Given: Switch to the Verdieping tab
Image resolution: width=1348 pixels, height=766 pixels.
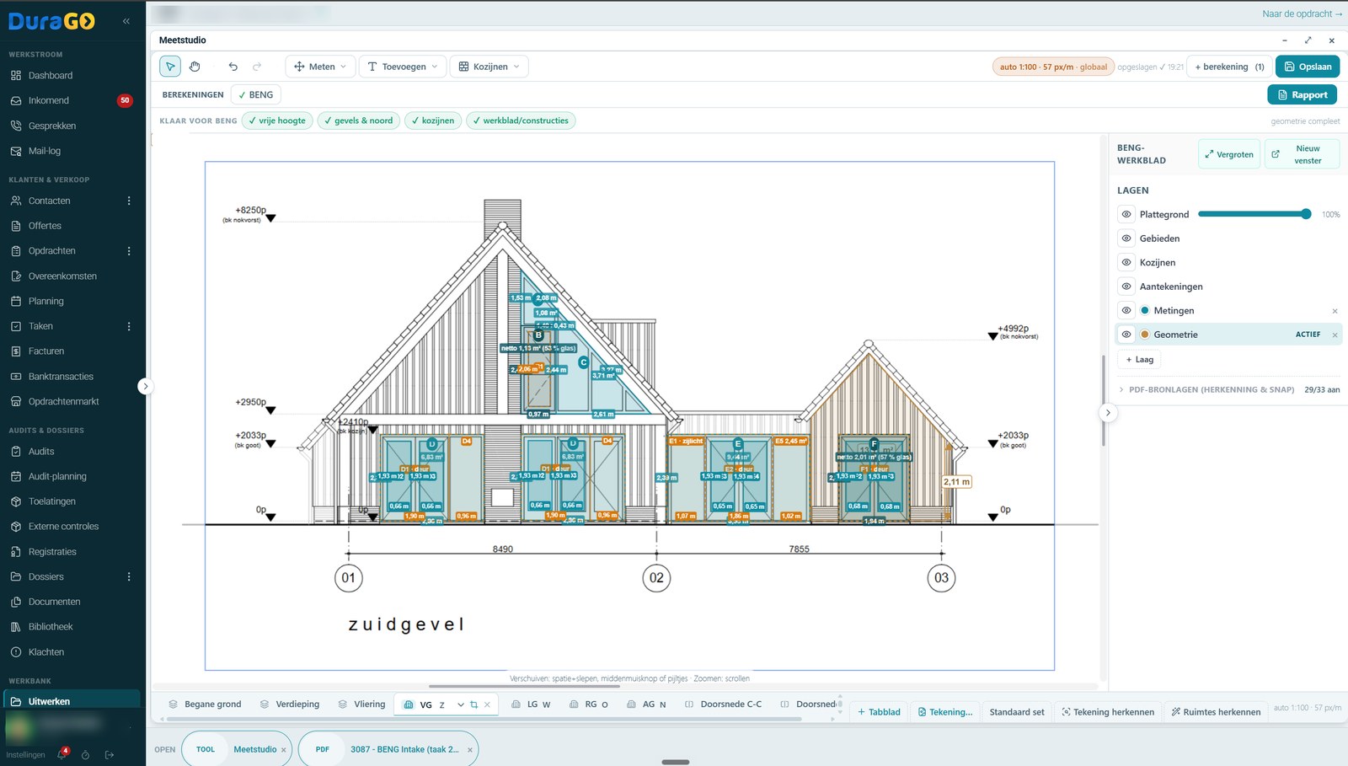Looking at the screenshot, I should 290,704.
